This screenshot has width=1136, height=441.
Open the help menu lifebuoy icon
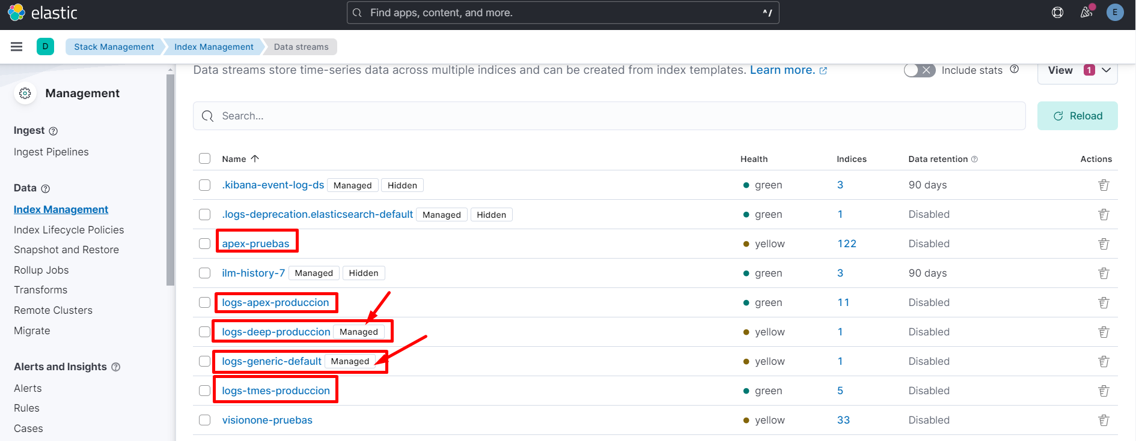[1057, 13]
